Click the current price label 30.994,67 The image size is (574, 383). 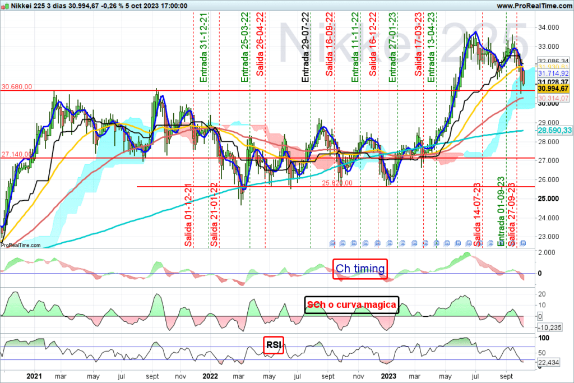click(x=553, y=89)
